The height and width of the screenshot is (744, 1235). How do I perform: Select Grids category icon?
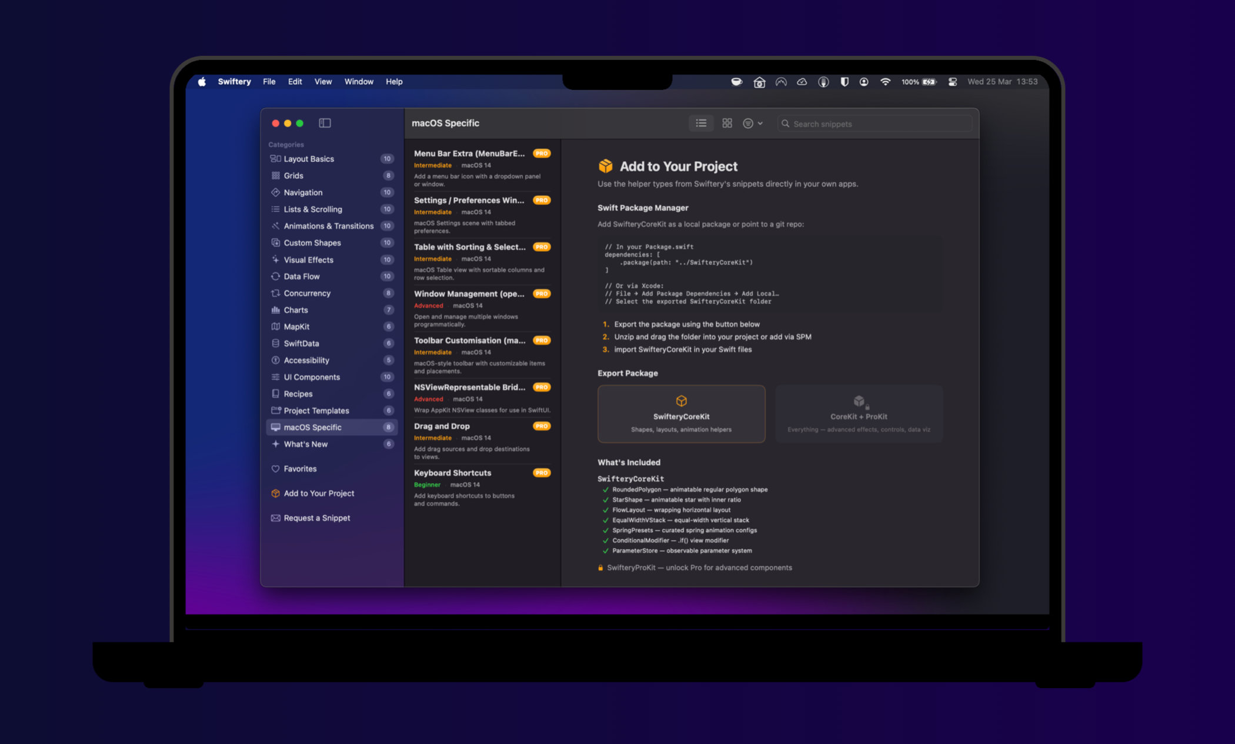[x=275, y=175]
